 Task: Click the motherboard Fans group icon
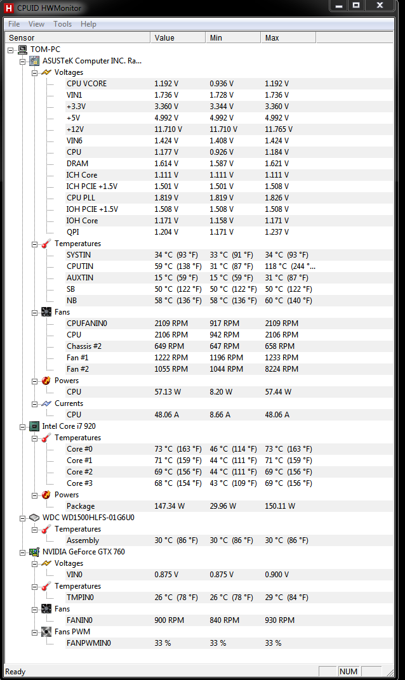pyautogui.click(x=46, y=312)
